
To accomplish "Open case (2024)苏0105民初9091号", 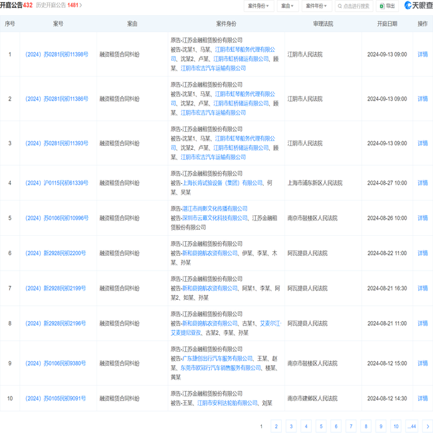I will point(55,398).
